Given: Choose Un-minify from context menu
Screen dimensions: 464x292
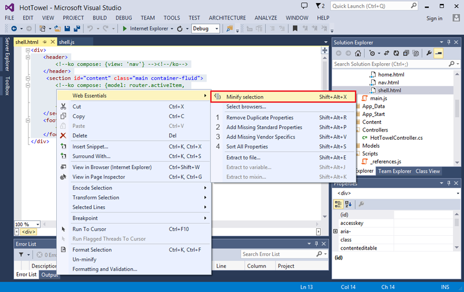Looking at the screenshot, I should (135, 260).
